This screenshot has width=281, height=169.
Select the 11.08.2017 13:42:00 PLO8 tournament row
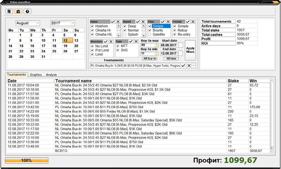pos(138,107)
